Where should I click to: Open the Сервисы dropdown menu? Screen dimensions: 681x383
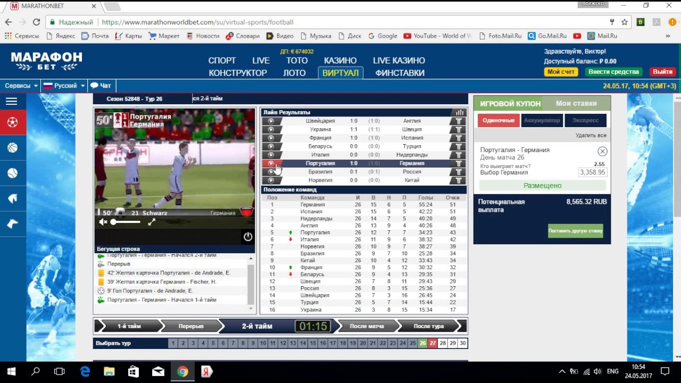click(21, 86)
